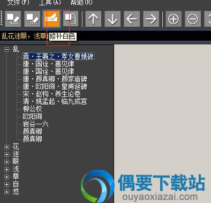This screenshot has width=211, height=203.
Task: Expand the 浅 tree node
Action: coord(7,169)
